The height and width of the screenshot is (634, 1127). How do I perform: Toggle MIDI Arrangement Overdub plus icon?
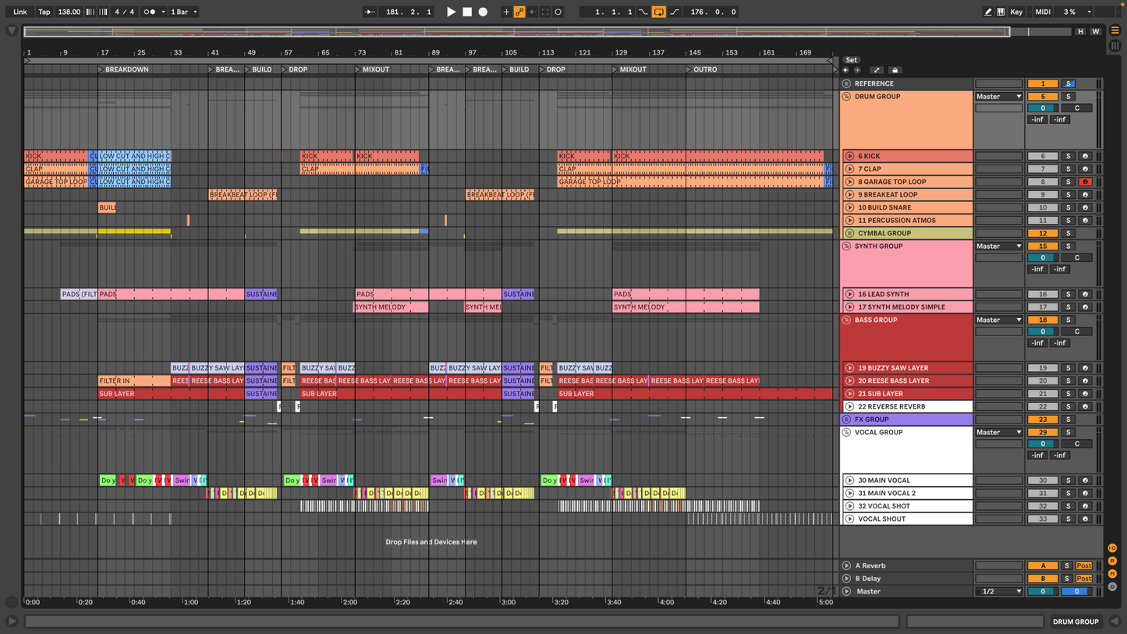point(506,12)
